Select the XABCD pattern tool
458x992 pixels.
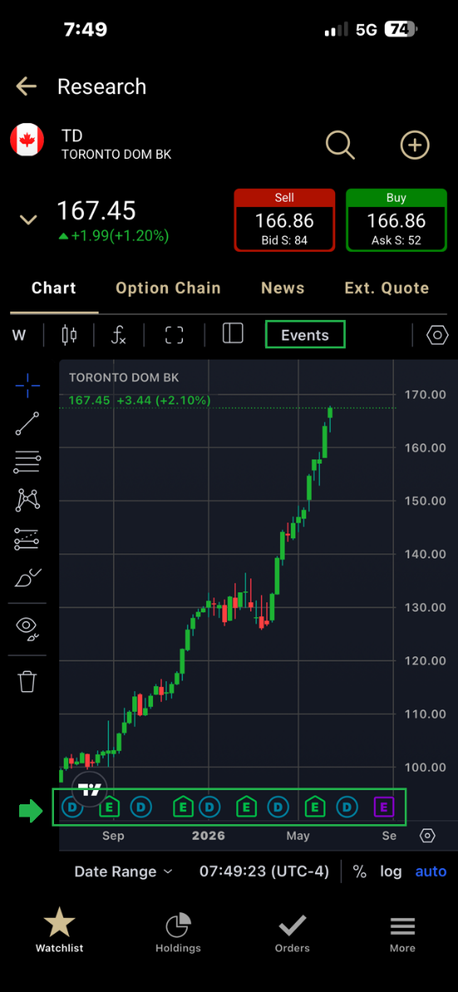pyautogui.click(x=27, y=501)
